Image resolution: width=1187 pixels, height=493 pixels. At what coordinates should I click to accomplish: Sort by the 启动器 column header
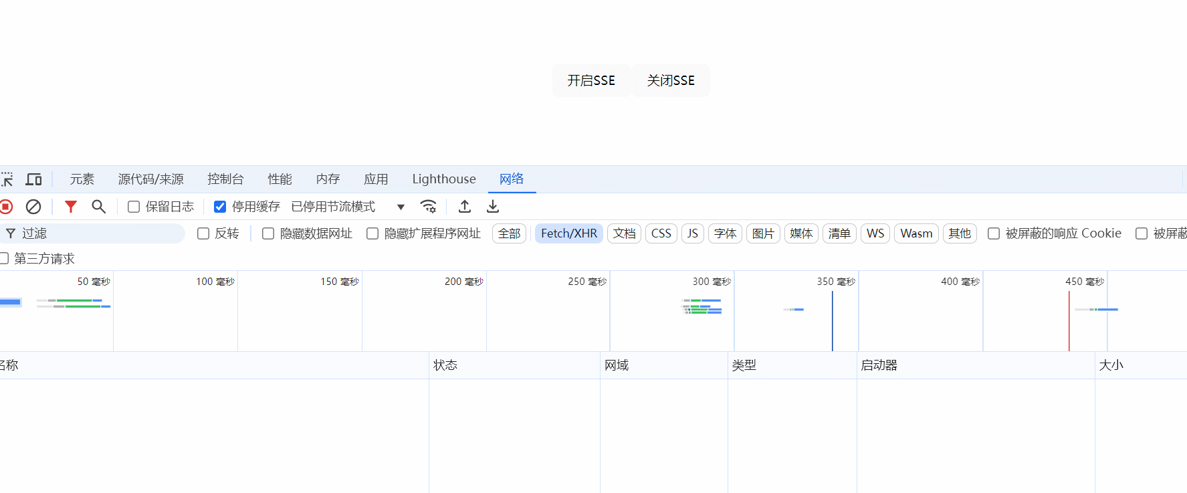tap(976, 365)
